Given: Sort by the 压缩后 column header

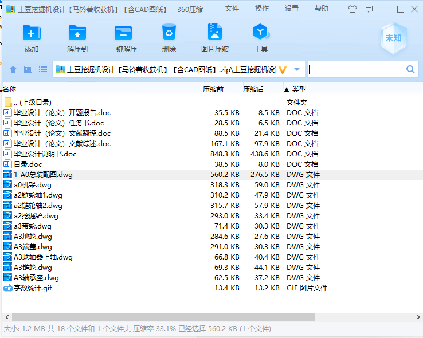Looking at the screenshot, I should [253, 89].
